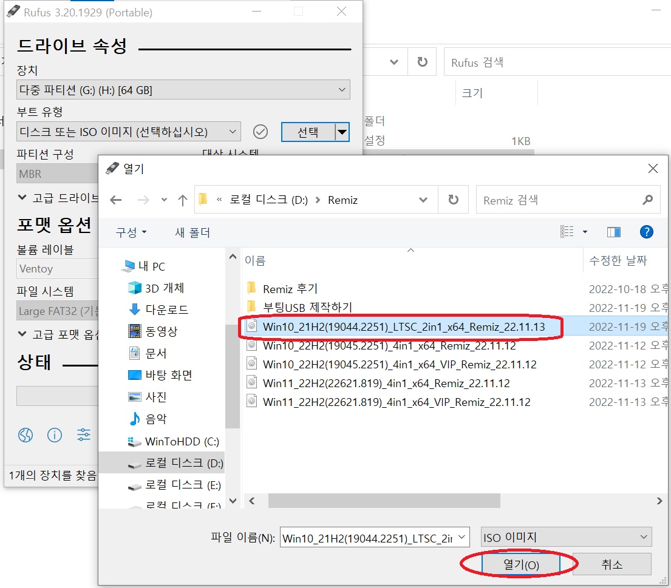Close the 열기 dialog

click(x=653, y=169)
